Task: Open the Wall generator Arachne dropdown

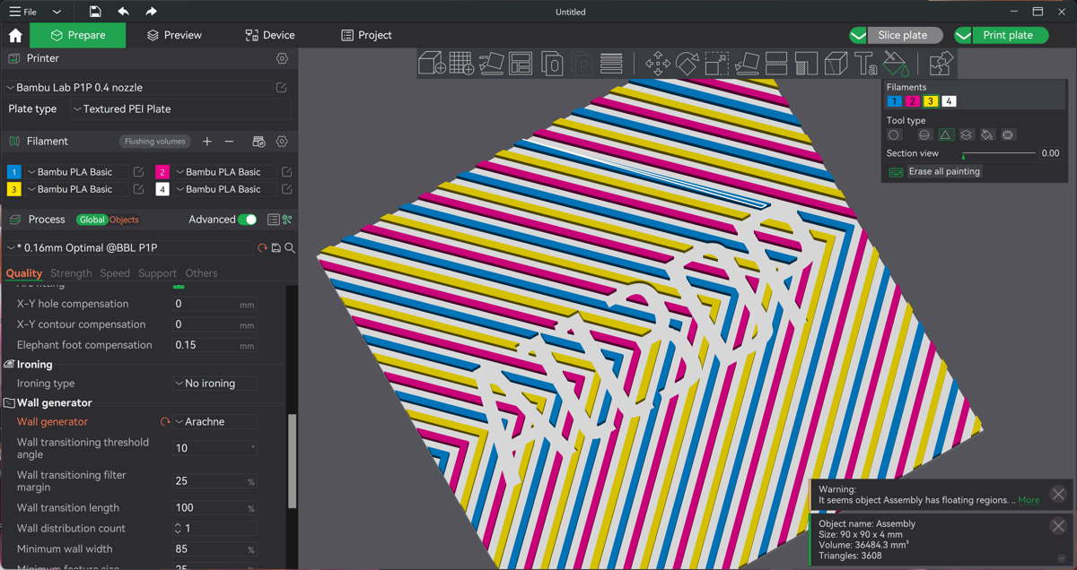Action: pyautogui.click(x=215, y=422)
